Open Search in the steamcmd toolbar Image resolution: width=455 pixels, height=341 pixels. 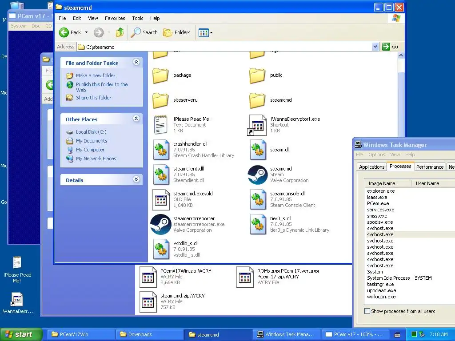click(144, 32)
